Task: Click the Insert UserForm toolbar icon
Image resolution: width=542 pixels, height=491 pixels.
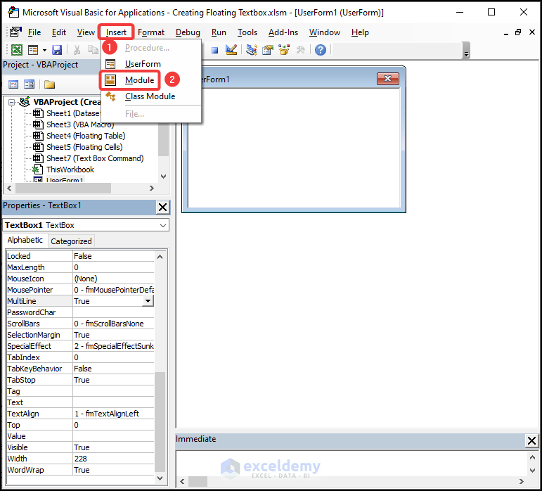Action: click(33, 50)
